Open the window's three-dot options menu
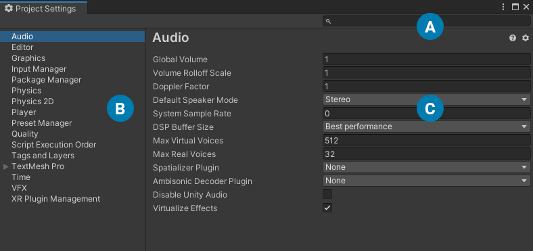Image resolution: width=533 pixels, height=251 pixels. point(503,7)
